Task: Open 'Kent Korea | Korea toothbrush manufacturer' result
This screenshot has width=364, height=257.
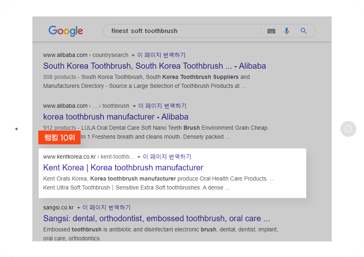Action: (123, 168)
